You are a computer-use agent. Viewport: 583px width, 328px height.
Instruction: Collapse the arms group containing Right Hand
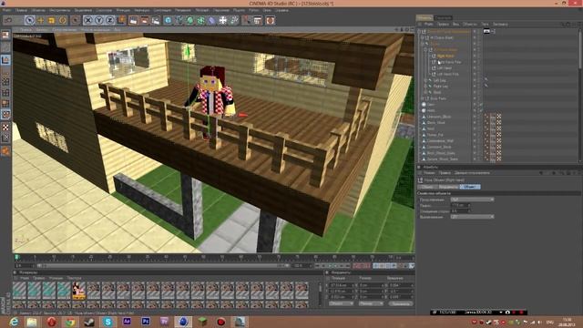click(x=425, y=49)
